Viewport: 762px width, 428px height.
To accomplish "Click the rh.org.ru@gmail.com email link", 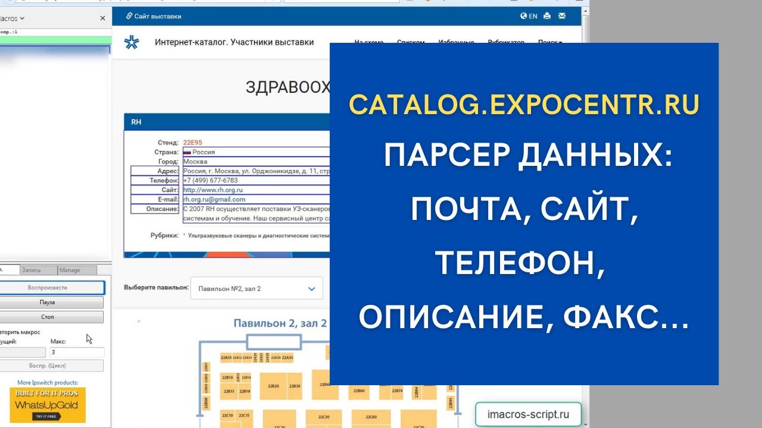I will click(x=214, y=200).
